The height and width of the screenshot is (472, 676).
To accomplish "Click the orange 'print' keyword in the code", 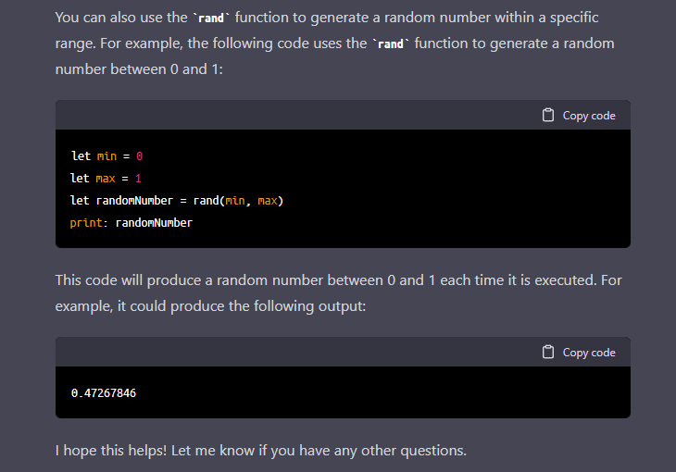I will 86,223.
